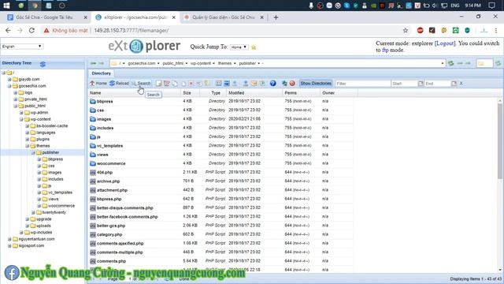Click the Change permissions key icon
Screen dimensions: 504x284
click(206, 84)
